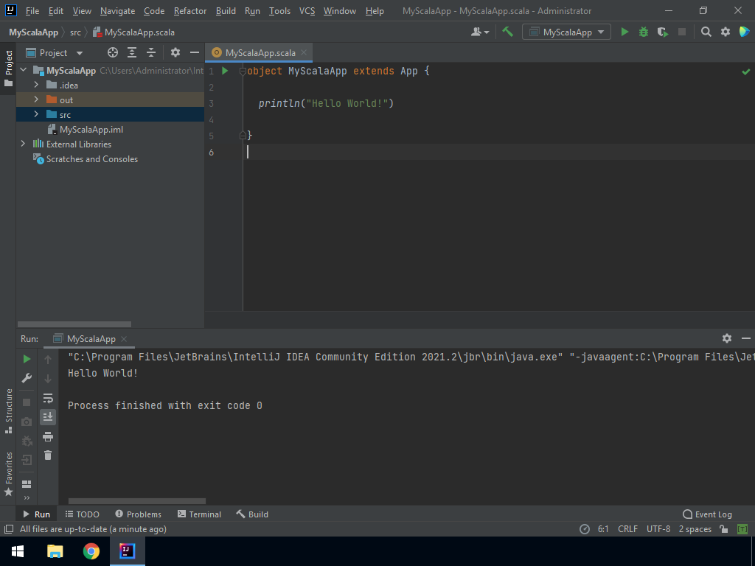Click the locate target icon in Project panel
This screenshot has width=755, height=566.
point(113,52)
